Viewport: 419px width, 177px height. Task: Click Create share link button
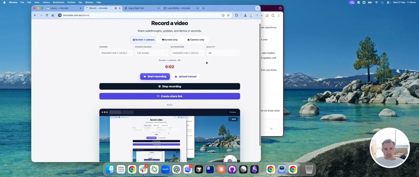coord(170,96)
